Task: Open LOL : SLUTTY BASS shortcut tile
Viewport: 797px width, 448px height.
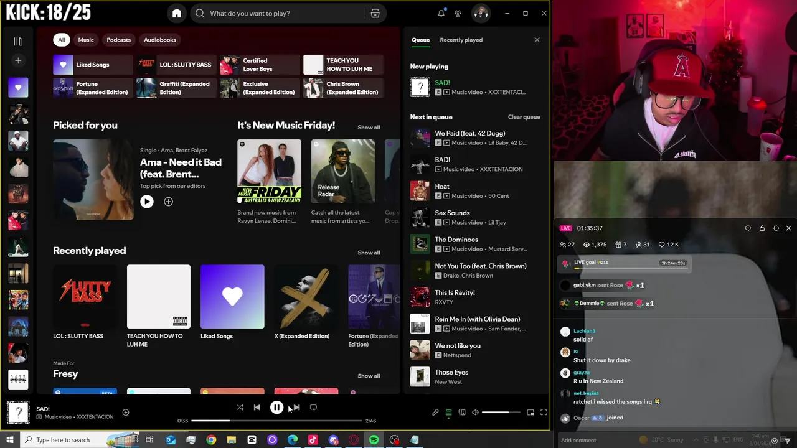Action: [176, 65]
